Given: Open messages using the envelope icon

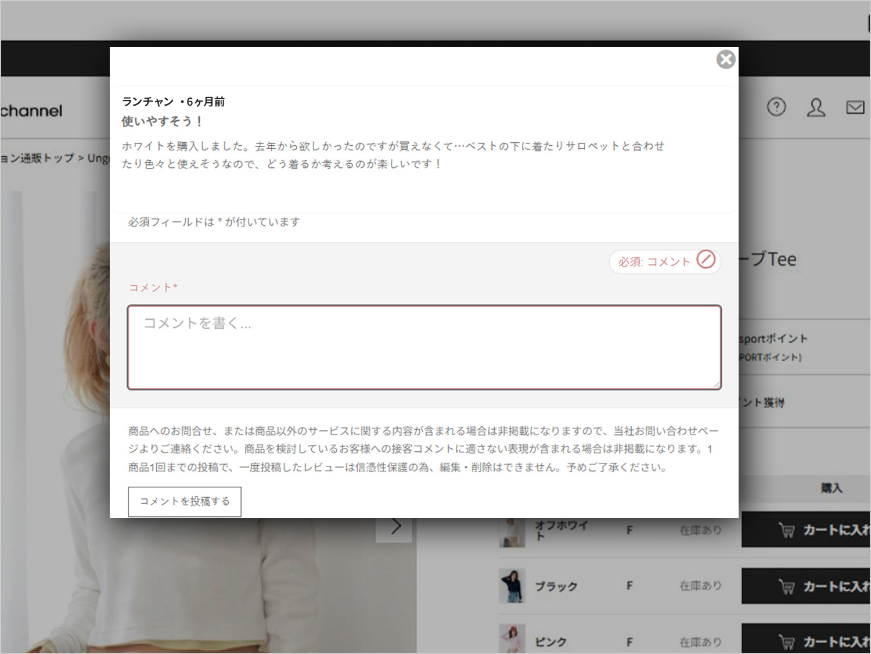Looking at the screenshot, I should click(855, 107).
